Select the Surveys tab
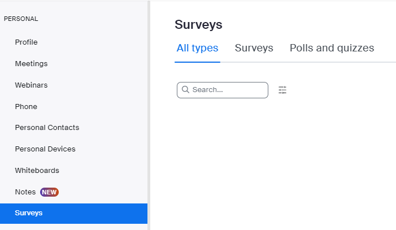This screenshot has height=230, width=396. [x=254, y=48]
